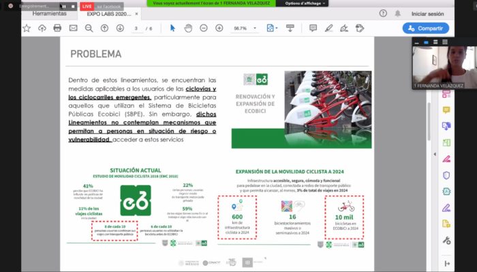Viewport: 477px width, 272px height.
Task: Click the green screen-sharing notification banner
Action: coord(211,3)
